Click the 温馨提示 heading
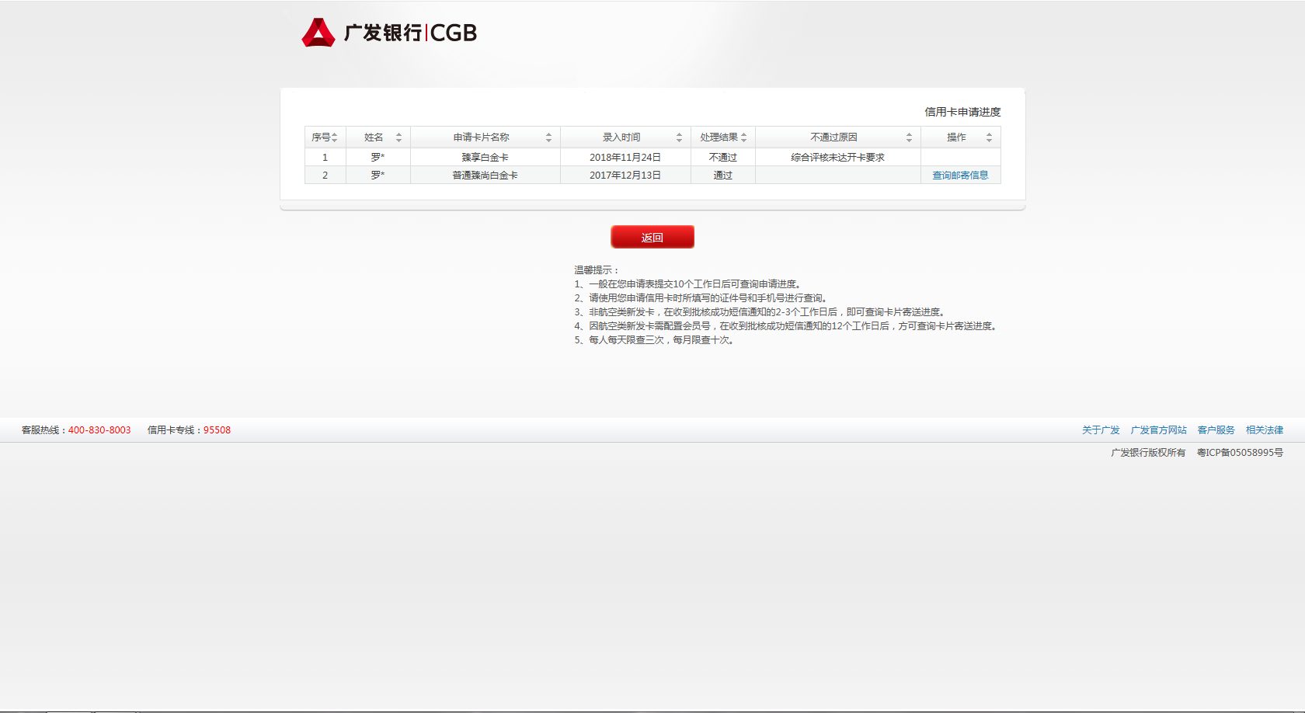 (597, 270)
